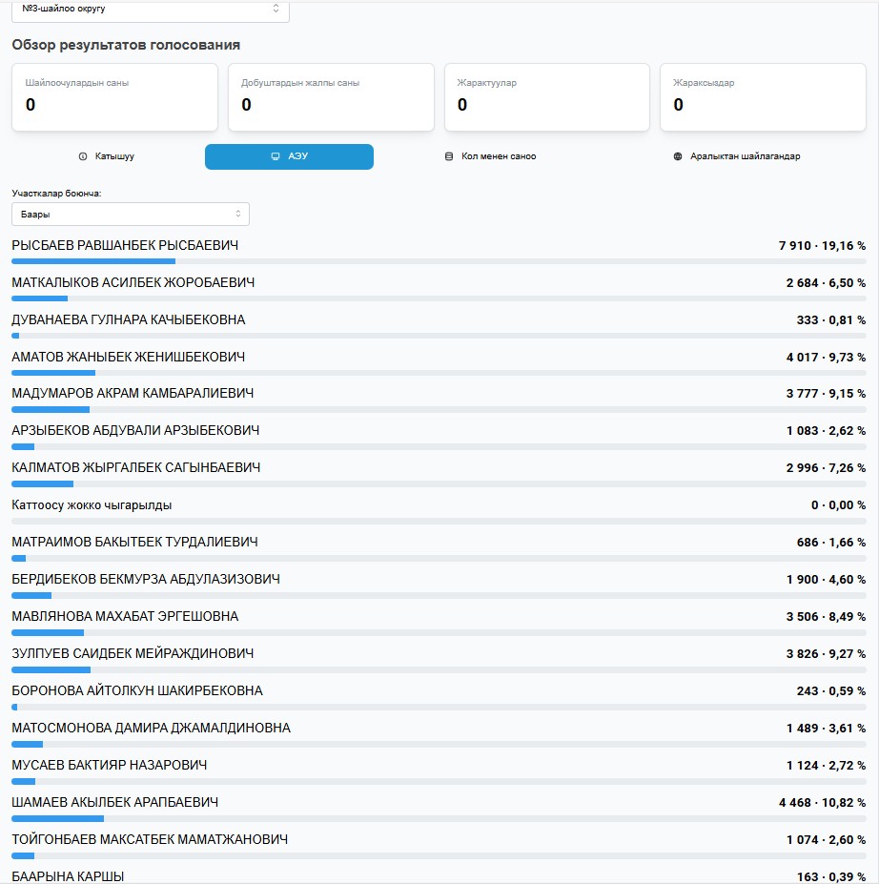Click the clock icon beside Катышуу
The height and width of the screenshot is (884, 879).
point(83,156)
